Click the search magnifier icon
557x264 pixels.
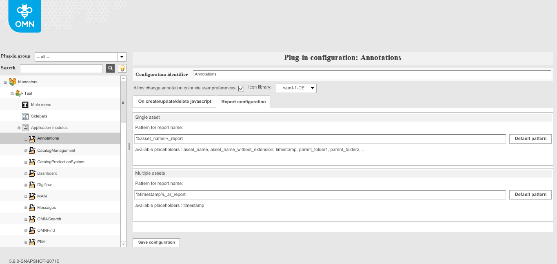(x=110, y=68)
